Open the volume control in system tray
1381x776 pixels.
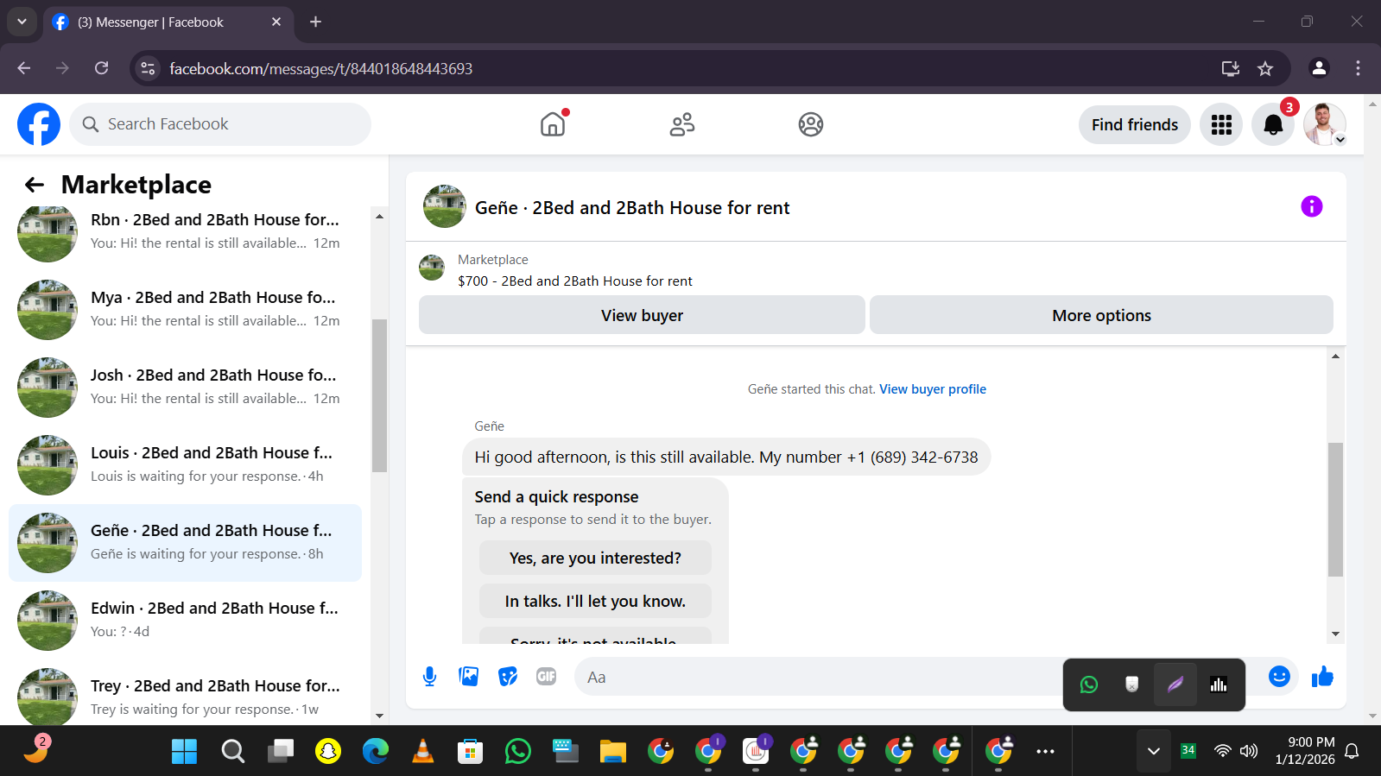click(1249, 751)
